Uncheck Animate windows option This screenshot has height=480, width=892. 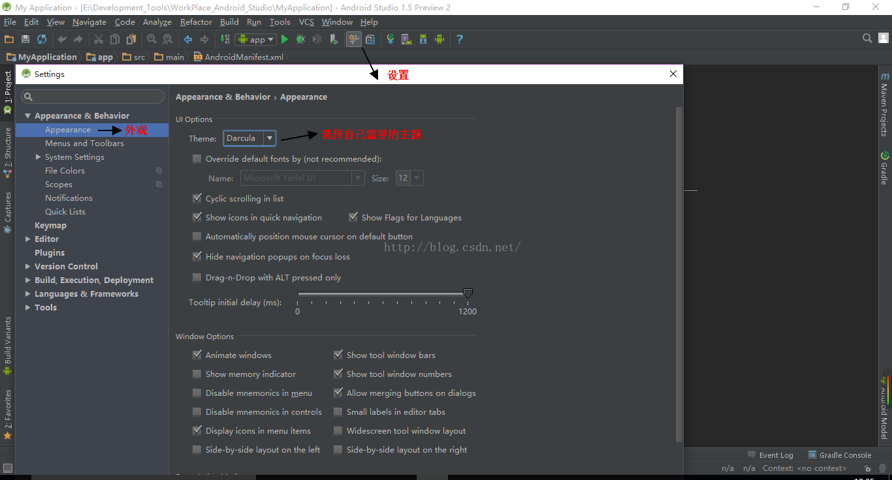coord(197,355)
